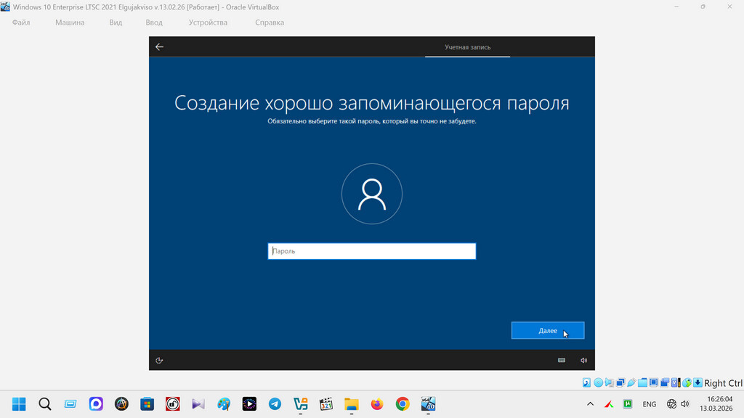Open the Справка menu
This screenshot has width=744, height=418.
270,22
